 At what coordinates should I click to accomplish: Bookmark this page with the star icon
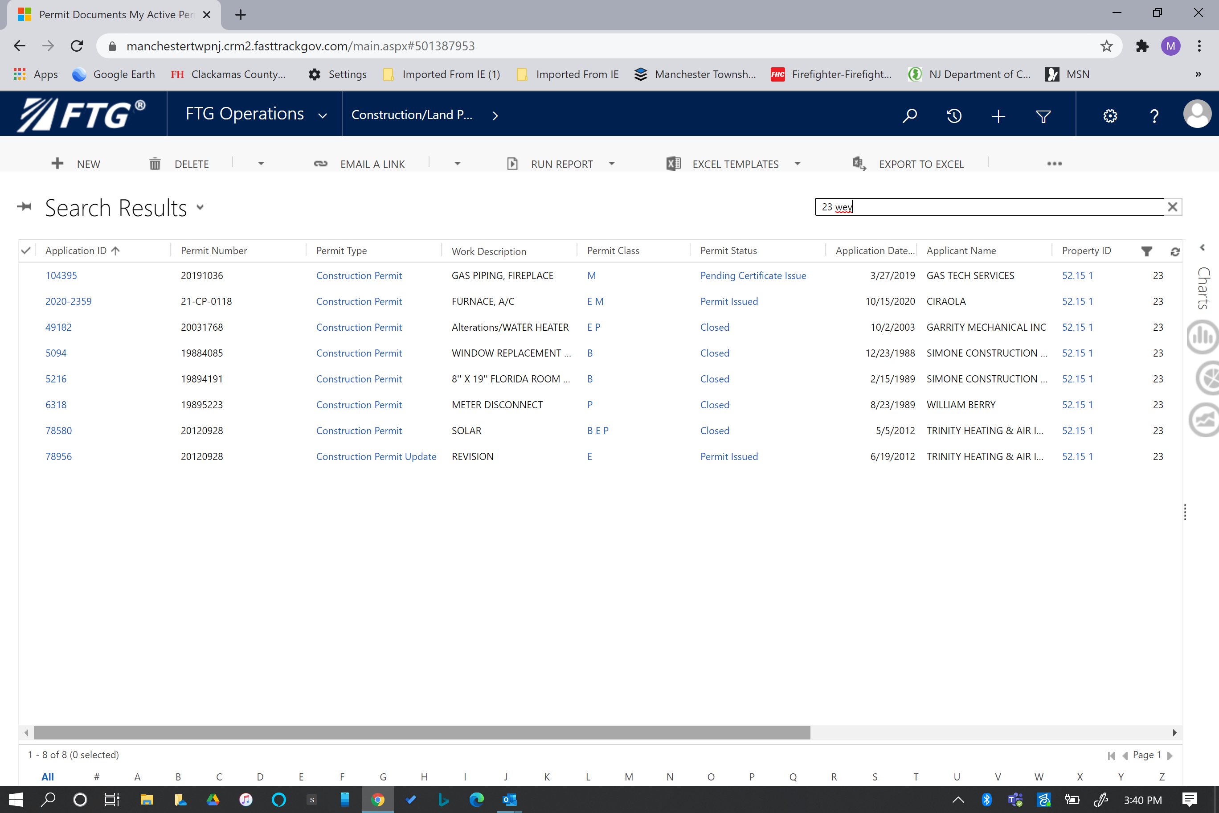1106,46
